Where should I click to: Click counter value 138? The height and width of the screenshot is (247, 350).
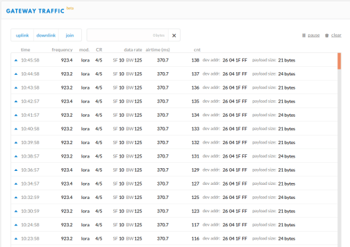[195, 60]
